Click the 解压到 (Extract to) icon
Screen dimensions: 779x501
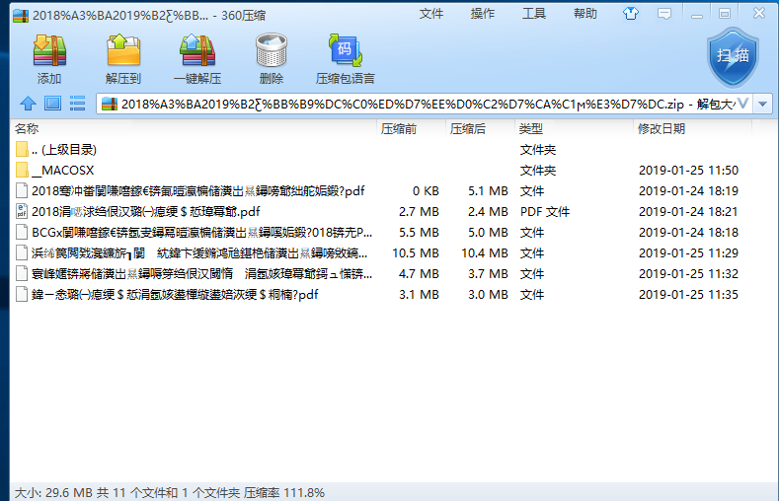[x=123, y=58]
